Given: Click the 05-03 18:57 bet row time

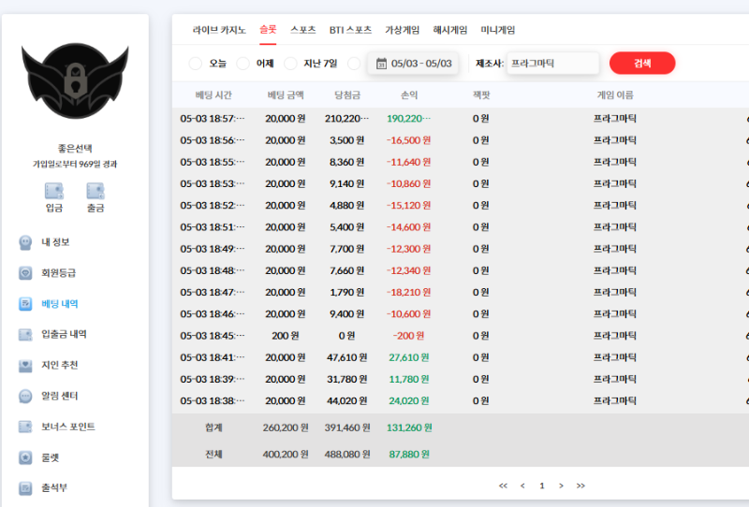Looking at the screenshot, I should point(213,119).
